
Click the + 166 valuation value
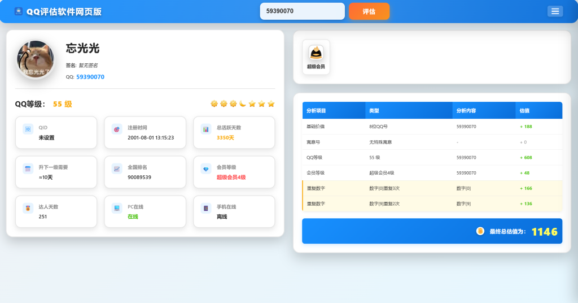(526, 188)
